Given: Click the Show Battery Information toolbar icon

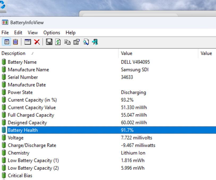Looking at the screenshot, I should pyautogui.click(x=7, y=42).
